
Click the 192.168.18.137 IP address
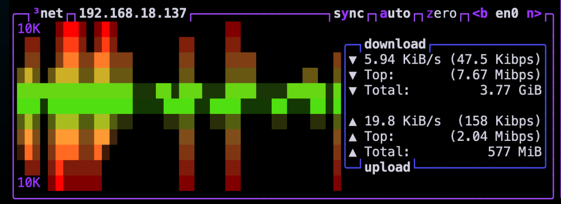click(133, 13)
